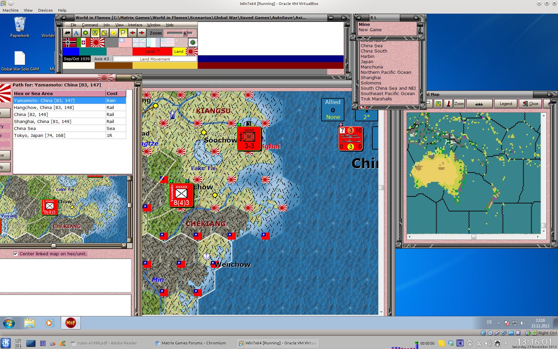
Task: Open the Command menu
Action: pyautogui.click(x=90, y=25)
